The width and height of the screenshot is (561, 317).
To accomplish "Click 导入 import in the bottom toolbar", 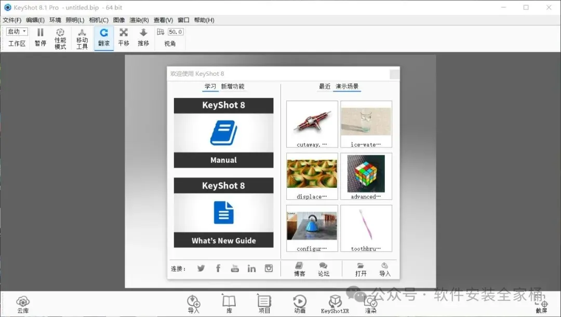I will pos(194,305).
